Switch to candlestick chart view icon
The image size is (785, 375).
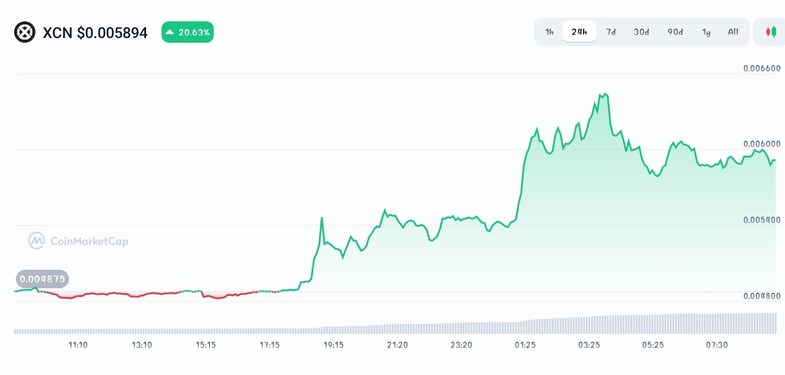click(x=771, y=32)
